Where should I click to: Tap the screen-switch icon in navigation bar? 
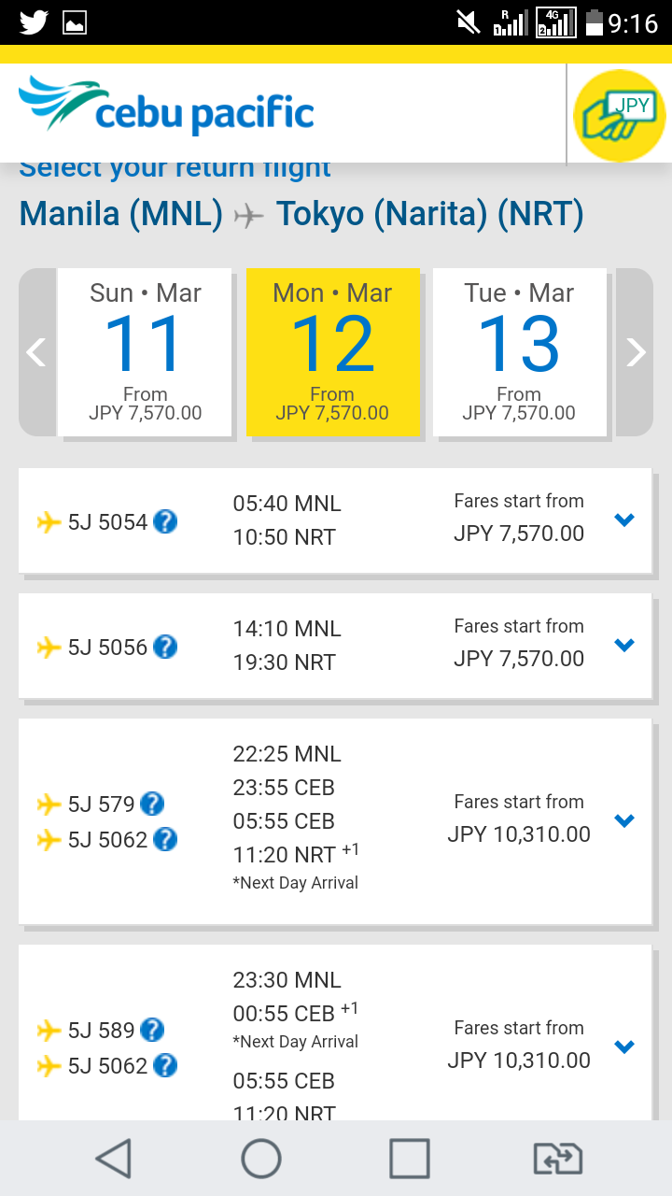click(x=557, y=1159)
